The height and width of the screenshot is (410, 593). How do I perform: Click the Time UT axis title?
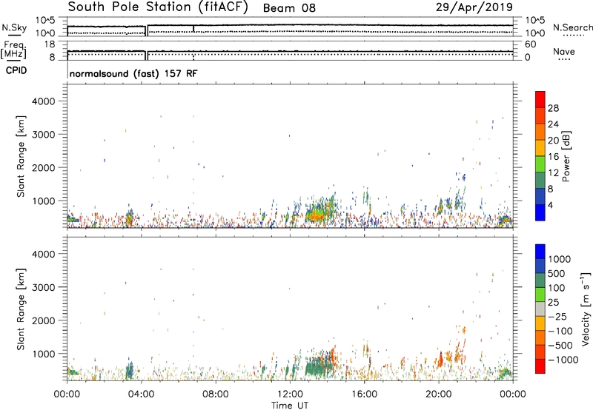(x=290, y=406)
